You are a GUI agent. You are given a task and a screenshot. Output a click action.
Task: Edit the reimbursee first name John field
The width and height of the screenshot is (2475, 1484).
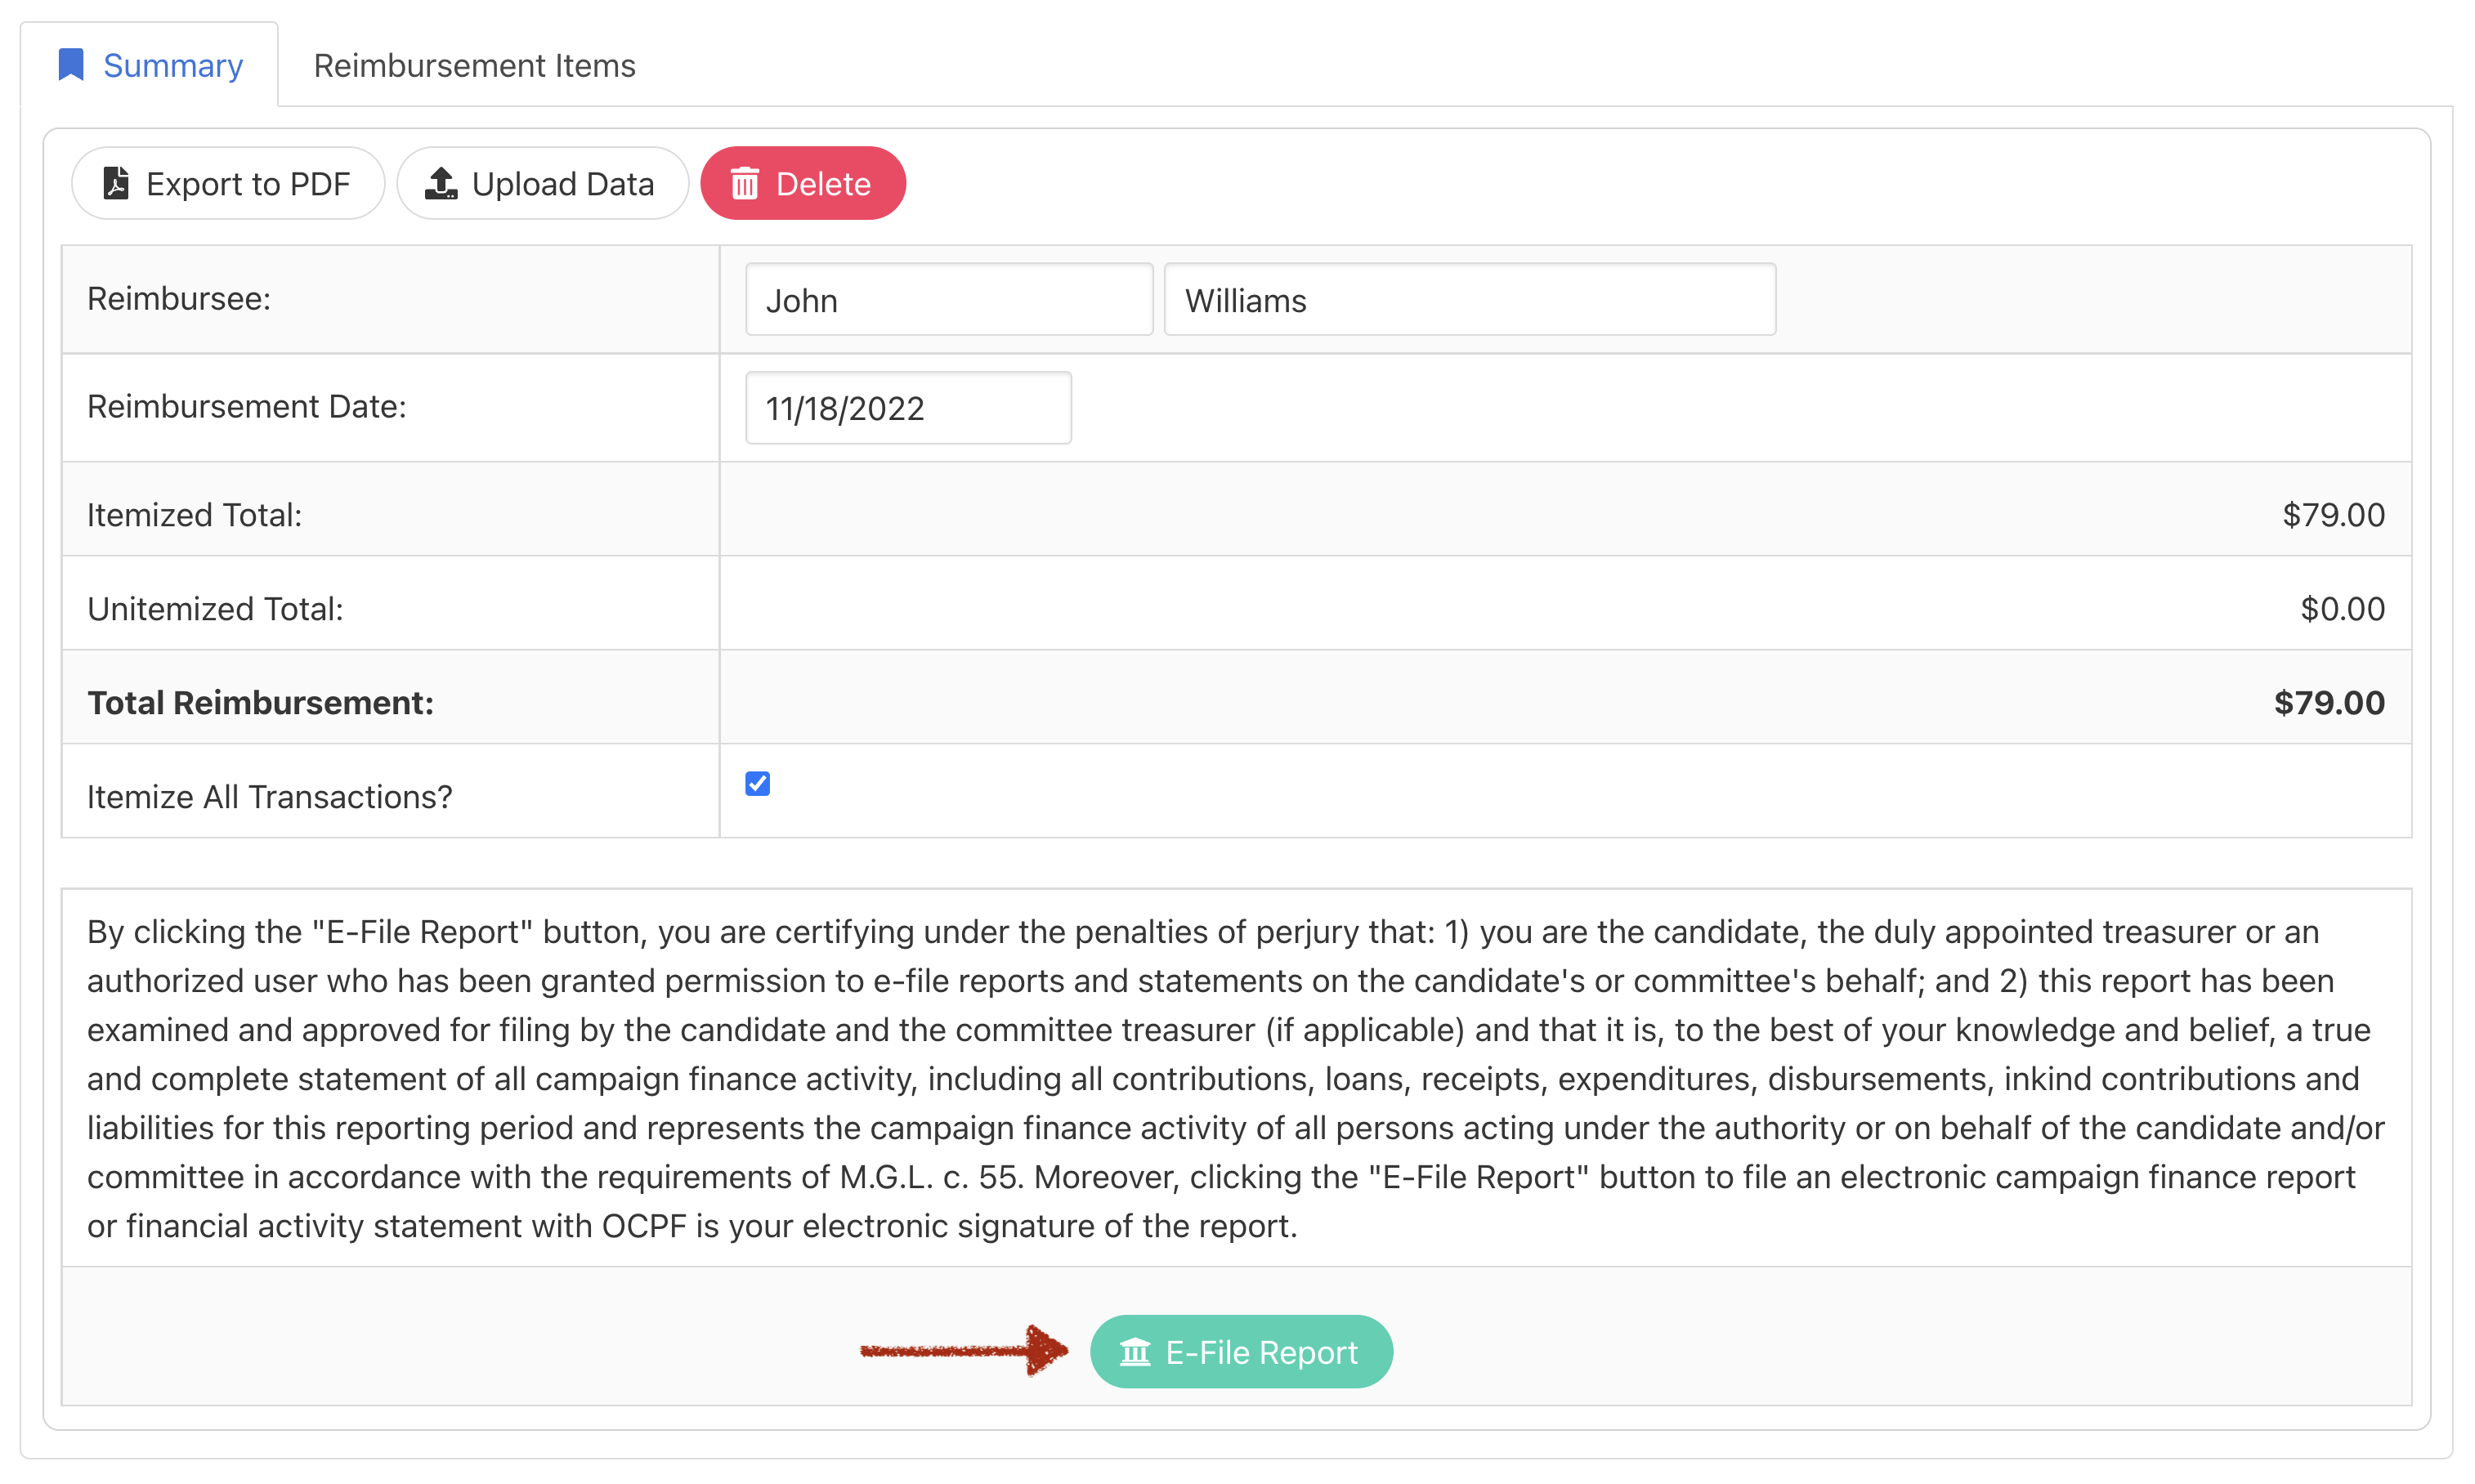[x=948, y=300]
